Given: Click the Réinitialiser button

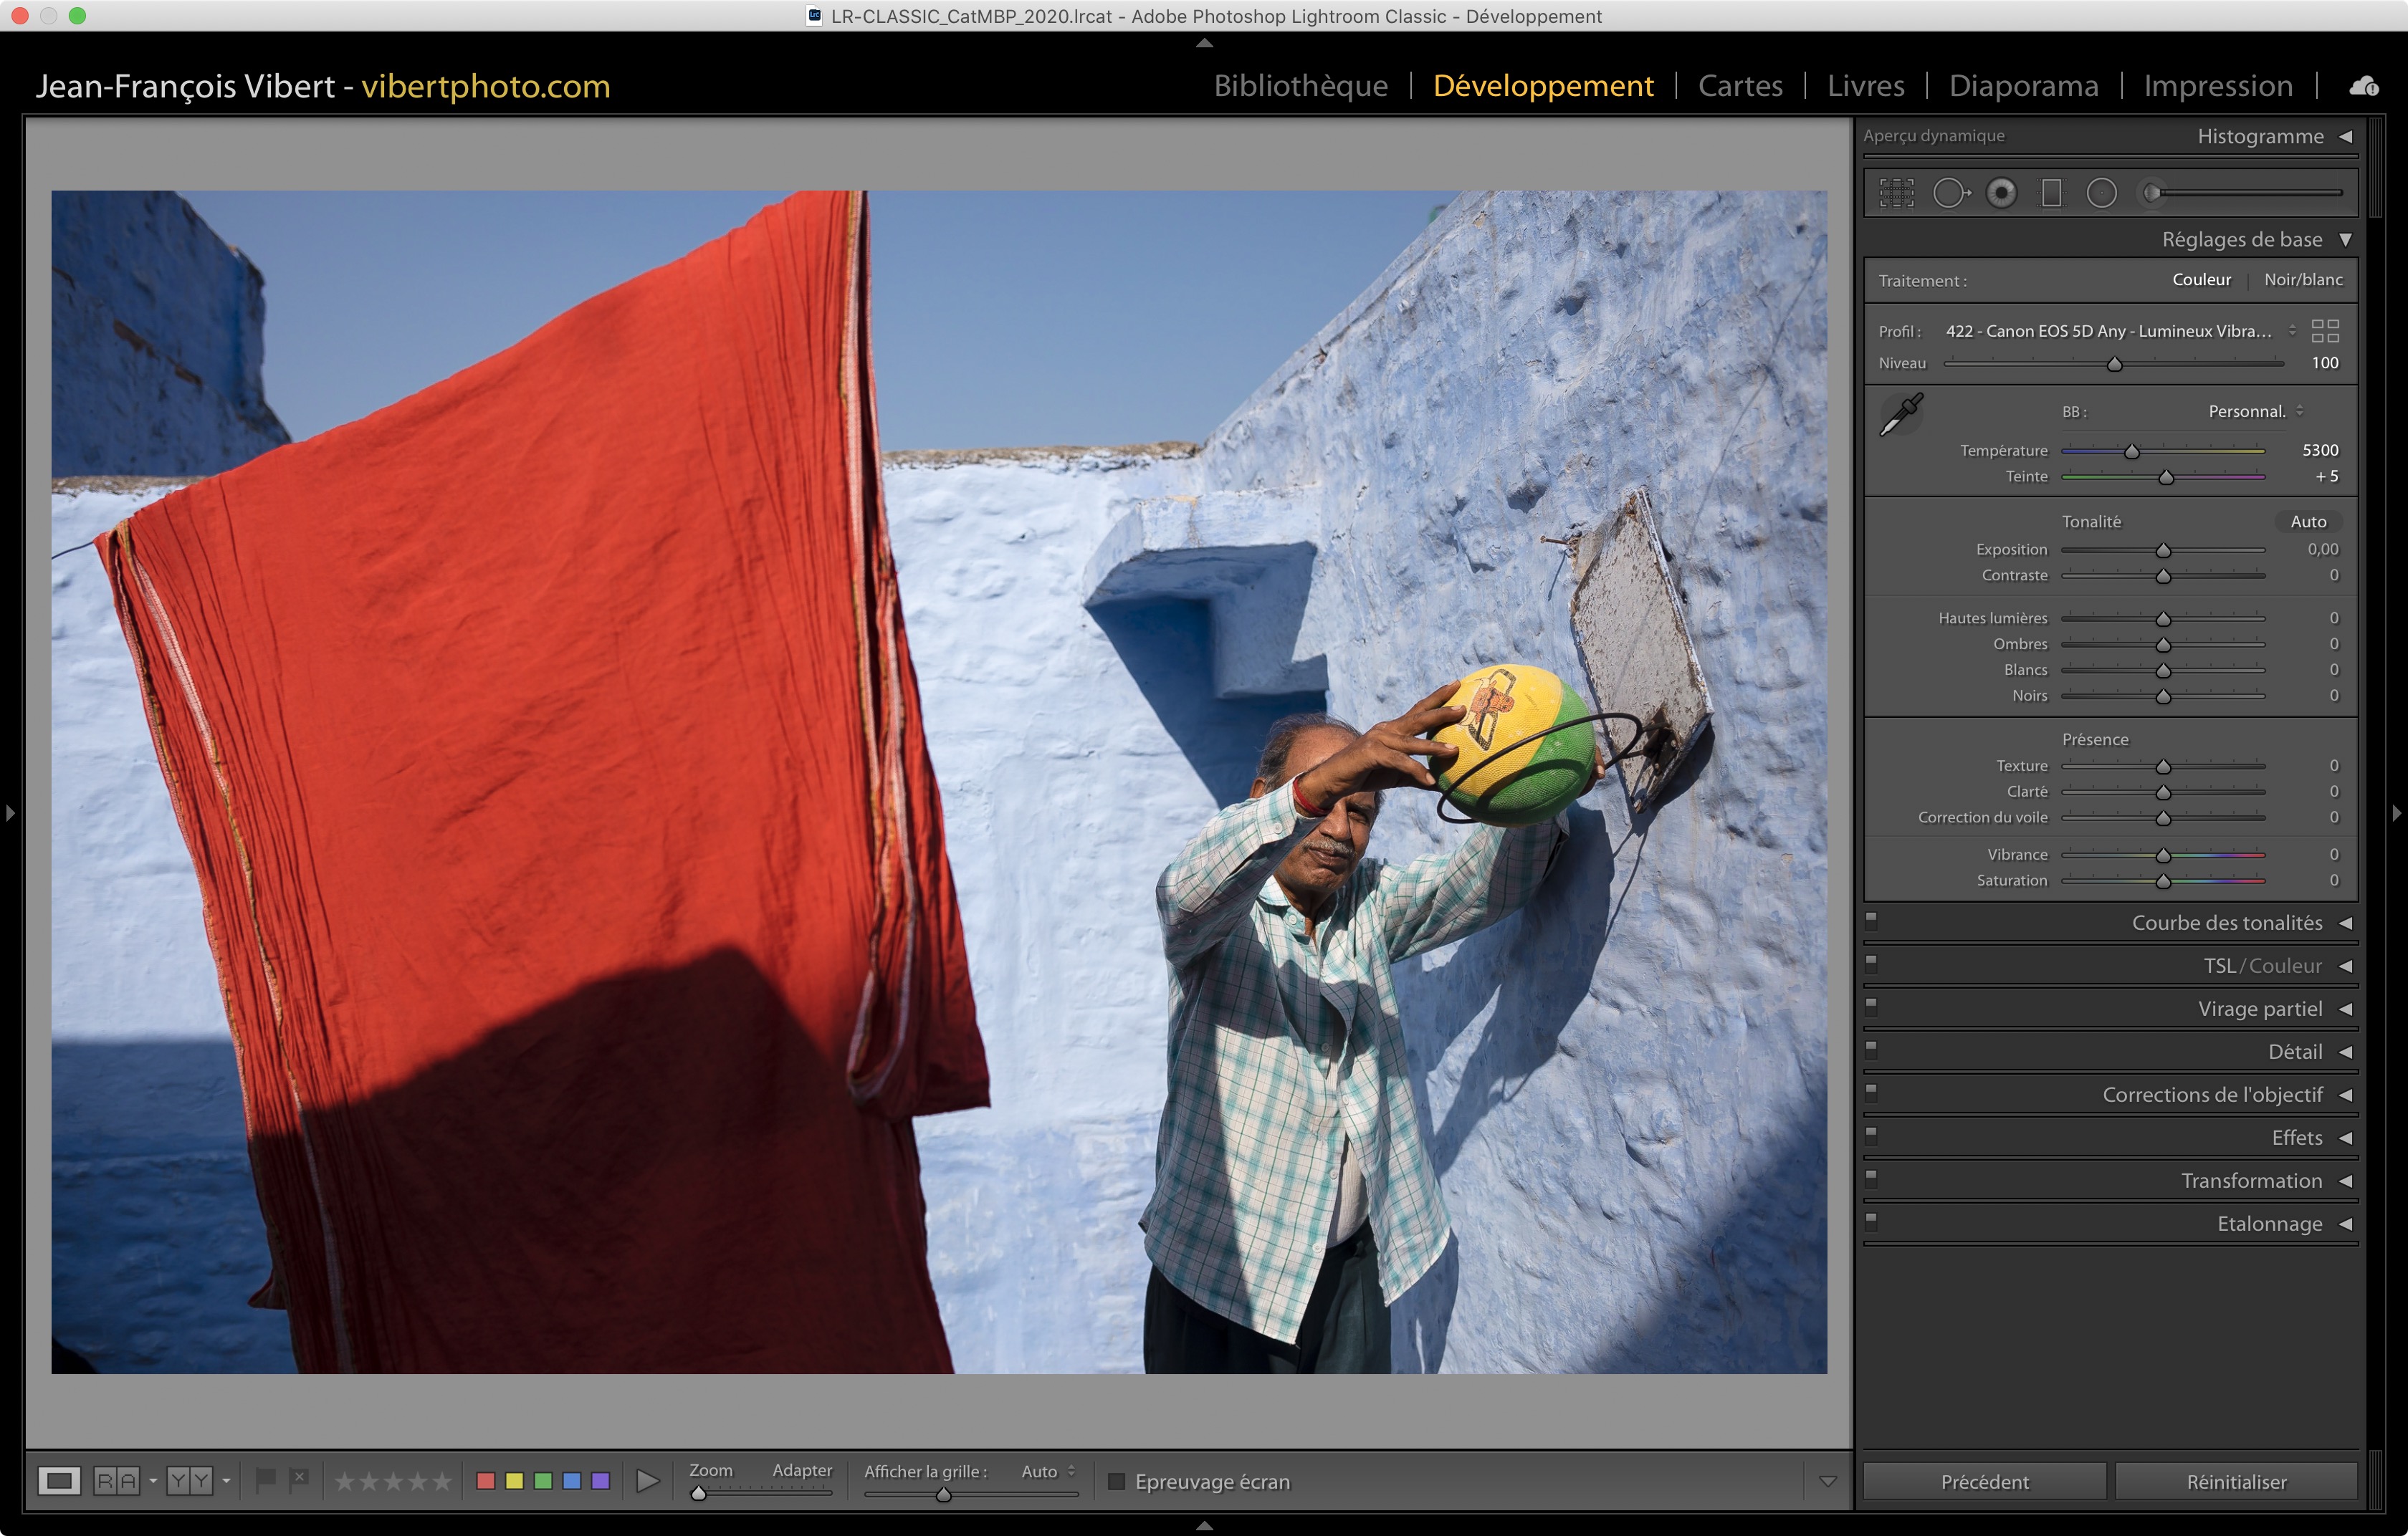Looking at the screenshot, I should pos(2235,1481).
